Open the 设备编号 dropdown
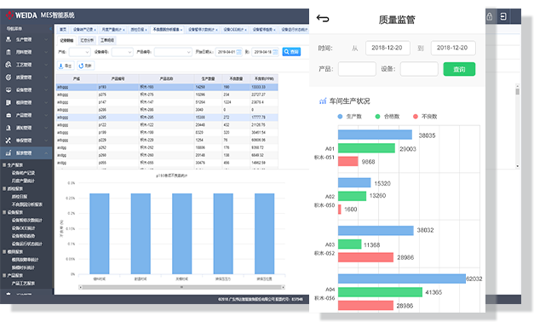This screenshot has height=322, width=534. point(122,52)
